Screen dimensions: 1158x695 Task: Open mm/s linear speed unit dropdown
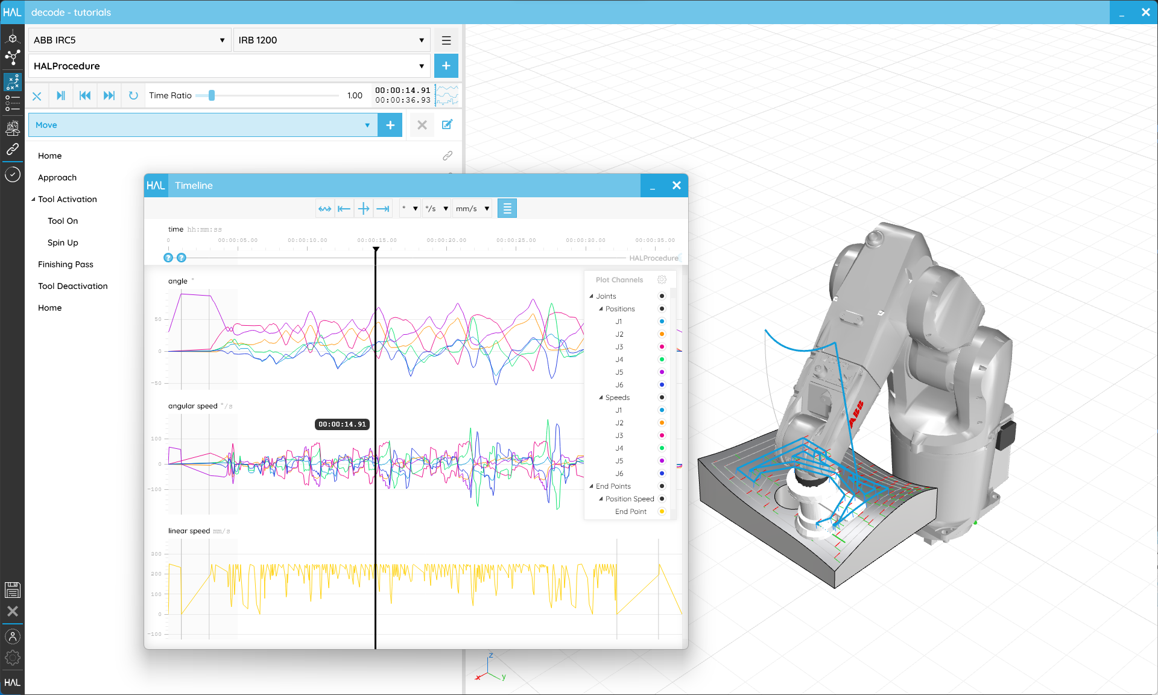472,209
